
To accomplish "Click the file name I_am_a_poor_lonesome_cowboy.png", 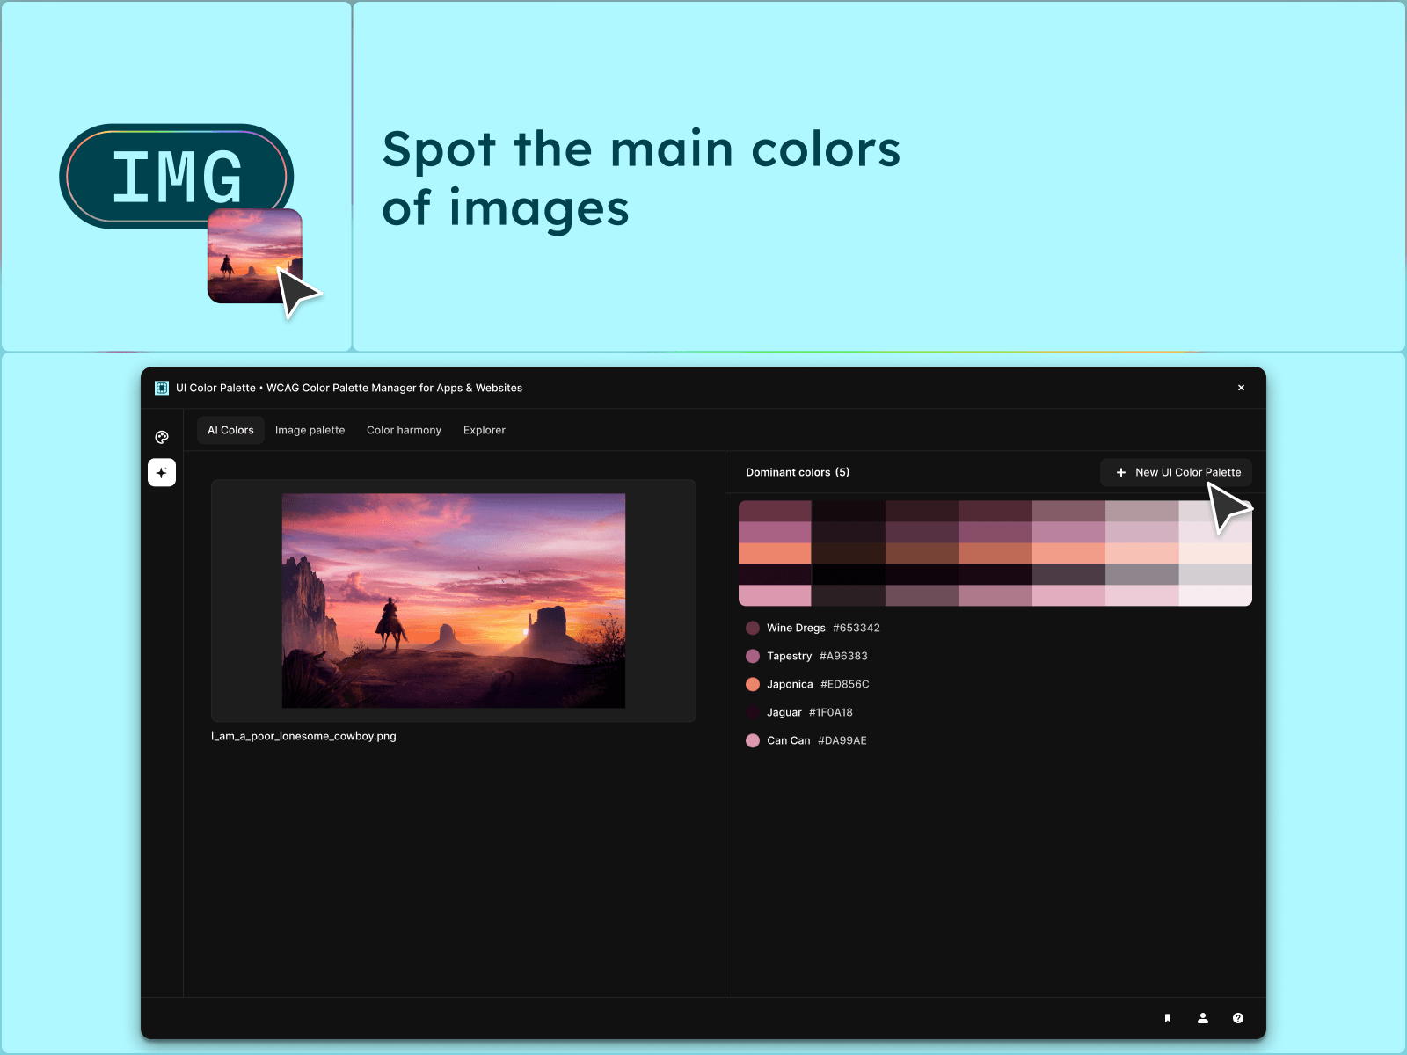I will click(303, 736).
